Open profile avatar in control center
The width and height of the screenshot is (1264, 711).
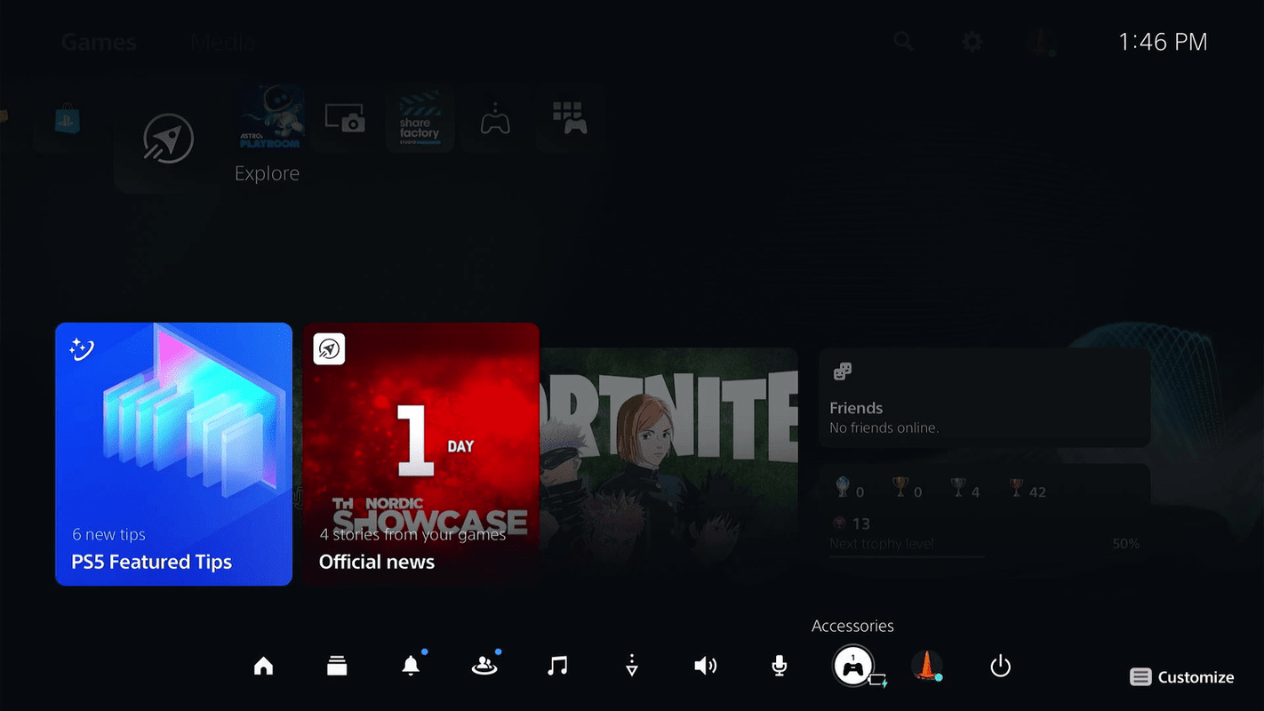927,666
